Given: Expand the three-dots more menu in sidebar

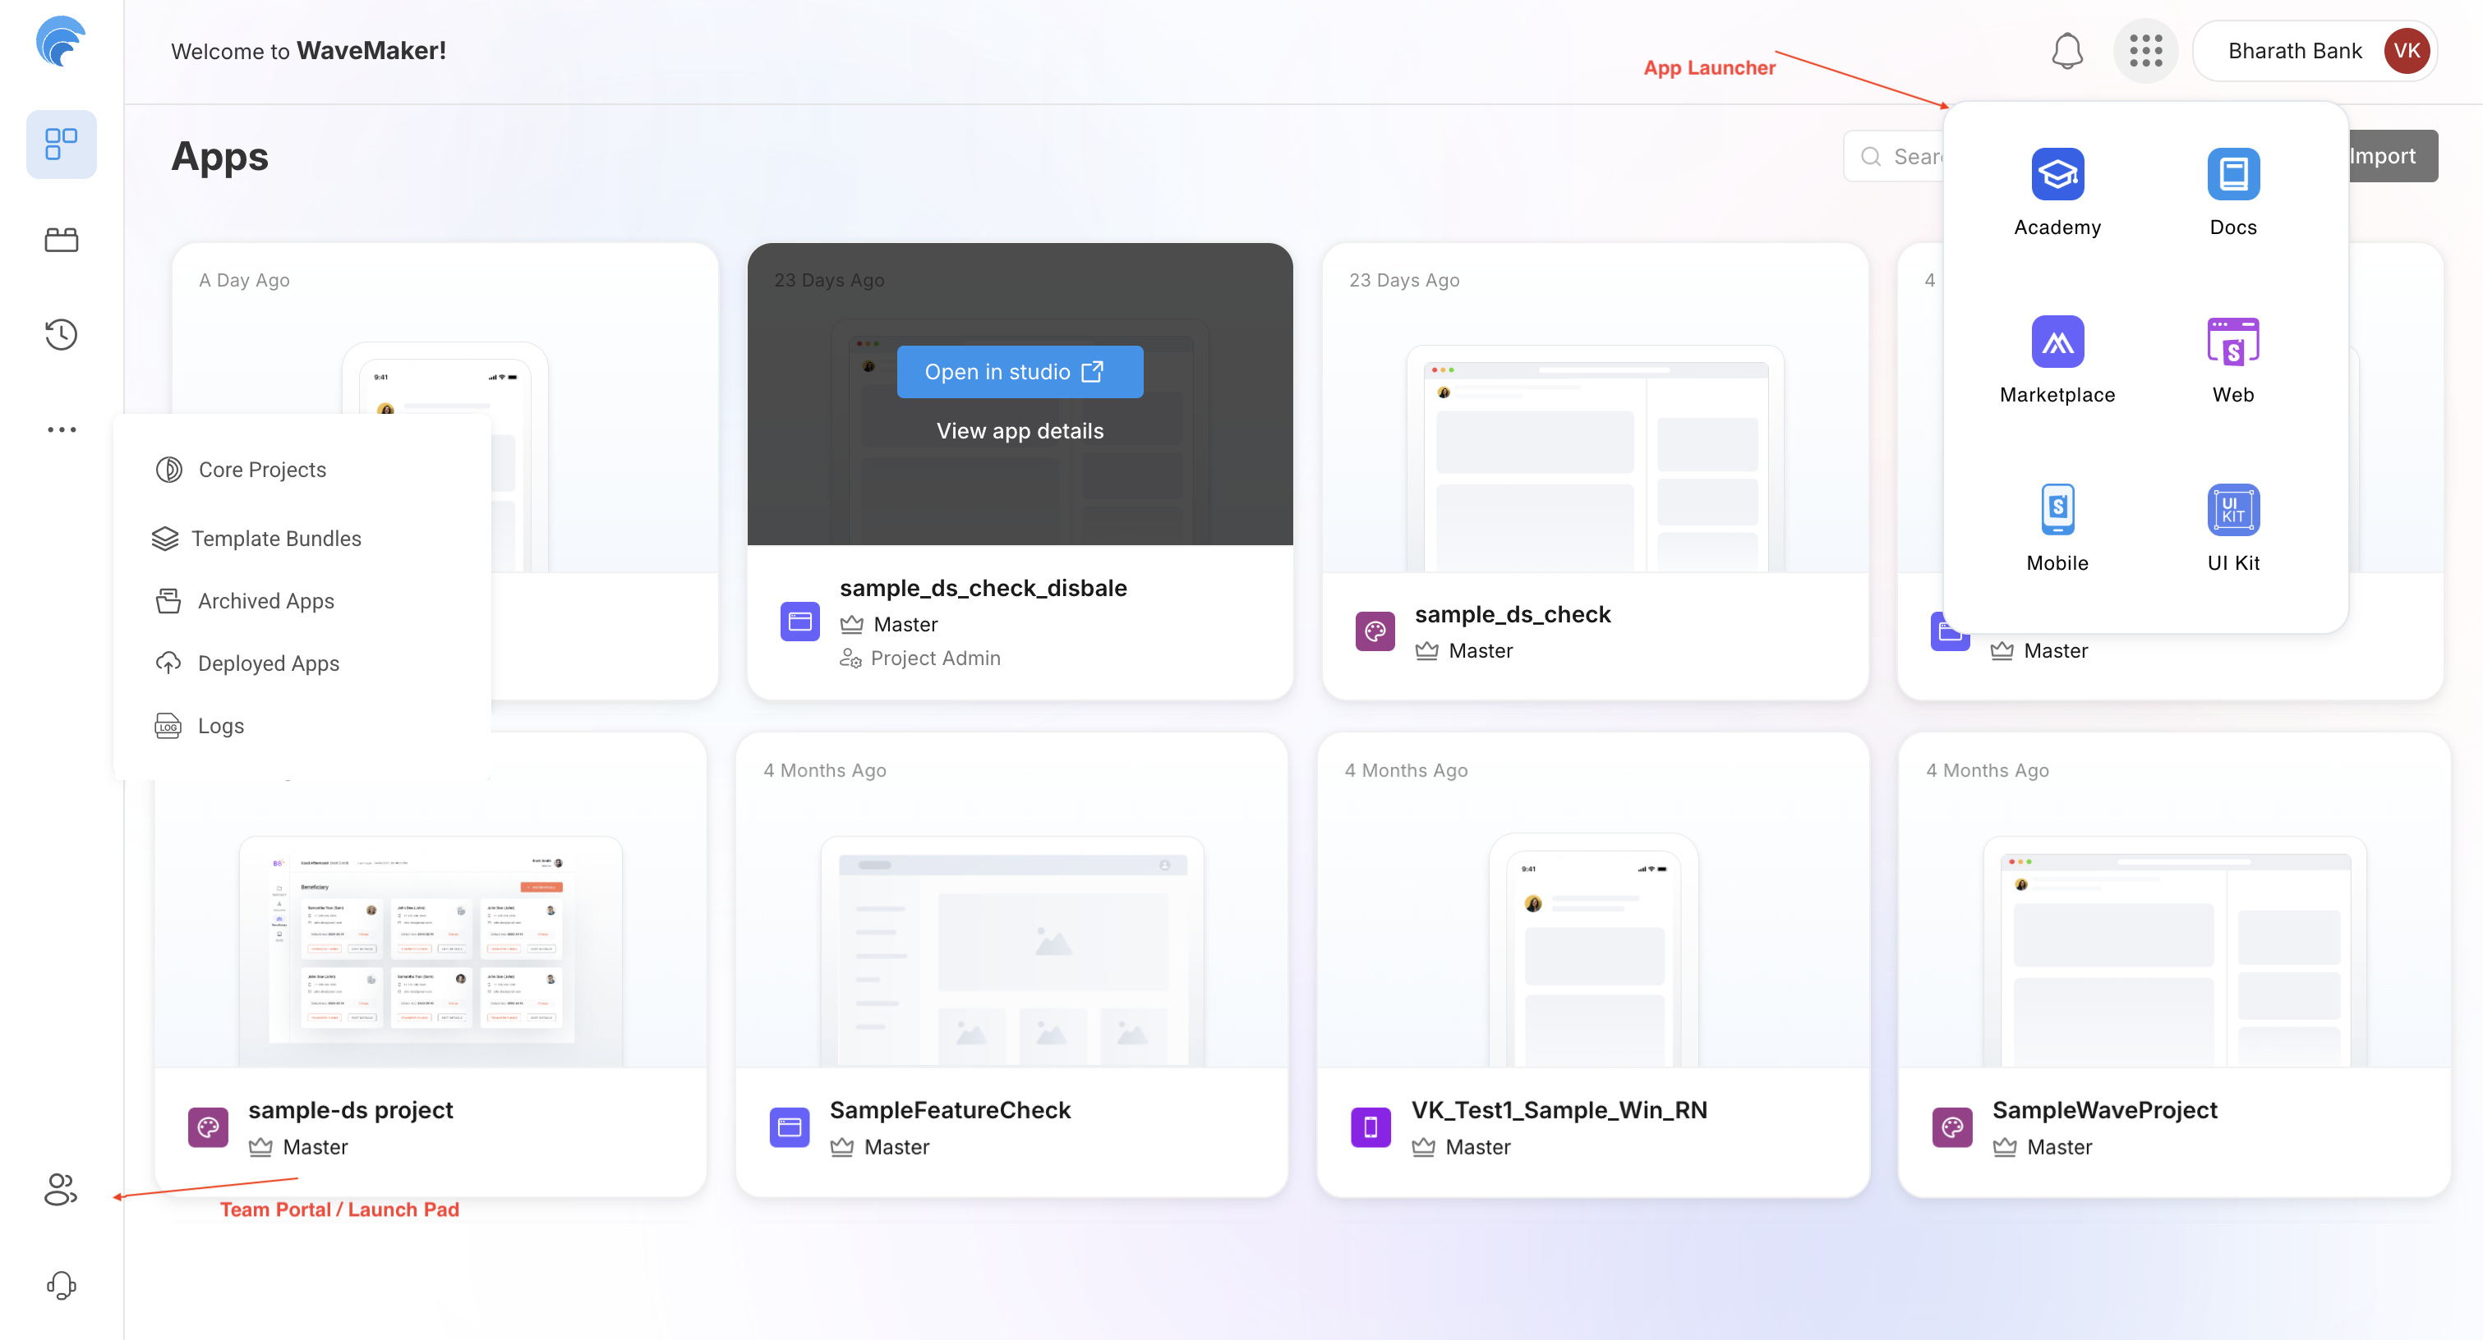Looking at the screenshot, I should coord(61,429).
